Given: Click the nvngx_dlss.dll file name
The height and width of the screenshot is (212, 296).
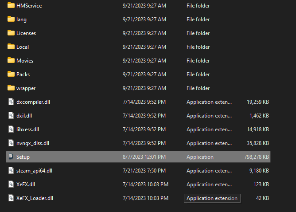Looking at the screenshot, I should (x=33, y=143).
